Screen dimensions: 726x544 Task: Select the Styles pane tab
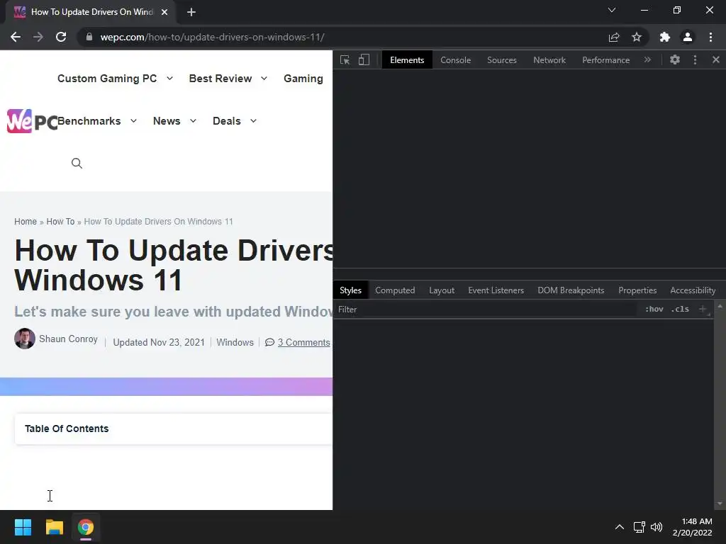(350, 290)
